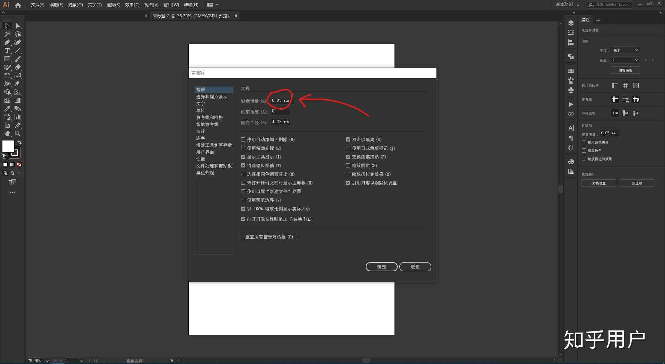Viewport: 665px width, 364px height.
Task: Select the Line Segment tool
Action: [18, 51]
